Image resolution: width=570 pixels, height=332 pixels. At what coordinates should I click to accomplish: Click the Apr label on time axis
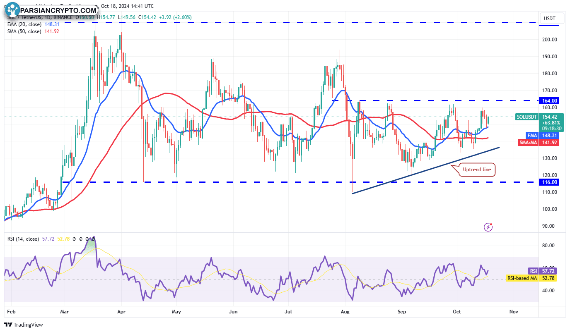pyautogui.click(x=121, y=311)
